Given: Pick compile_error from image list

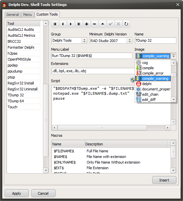Looking at the screenshot, I should 153,73.
